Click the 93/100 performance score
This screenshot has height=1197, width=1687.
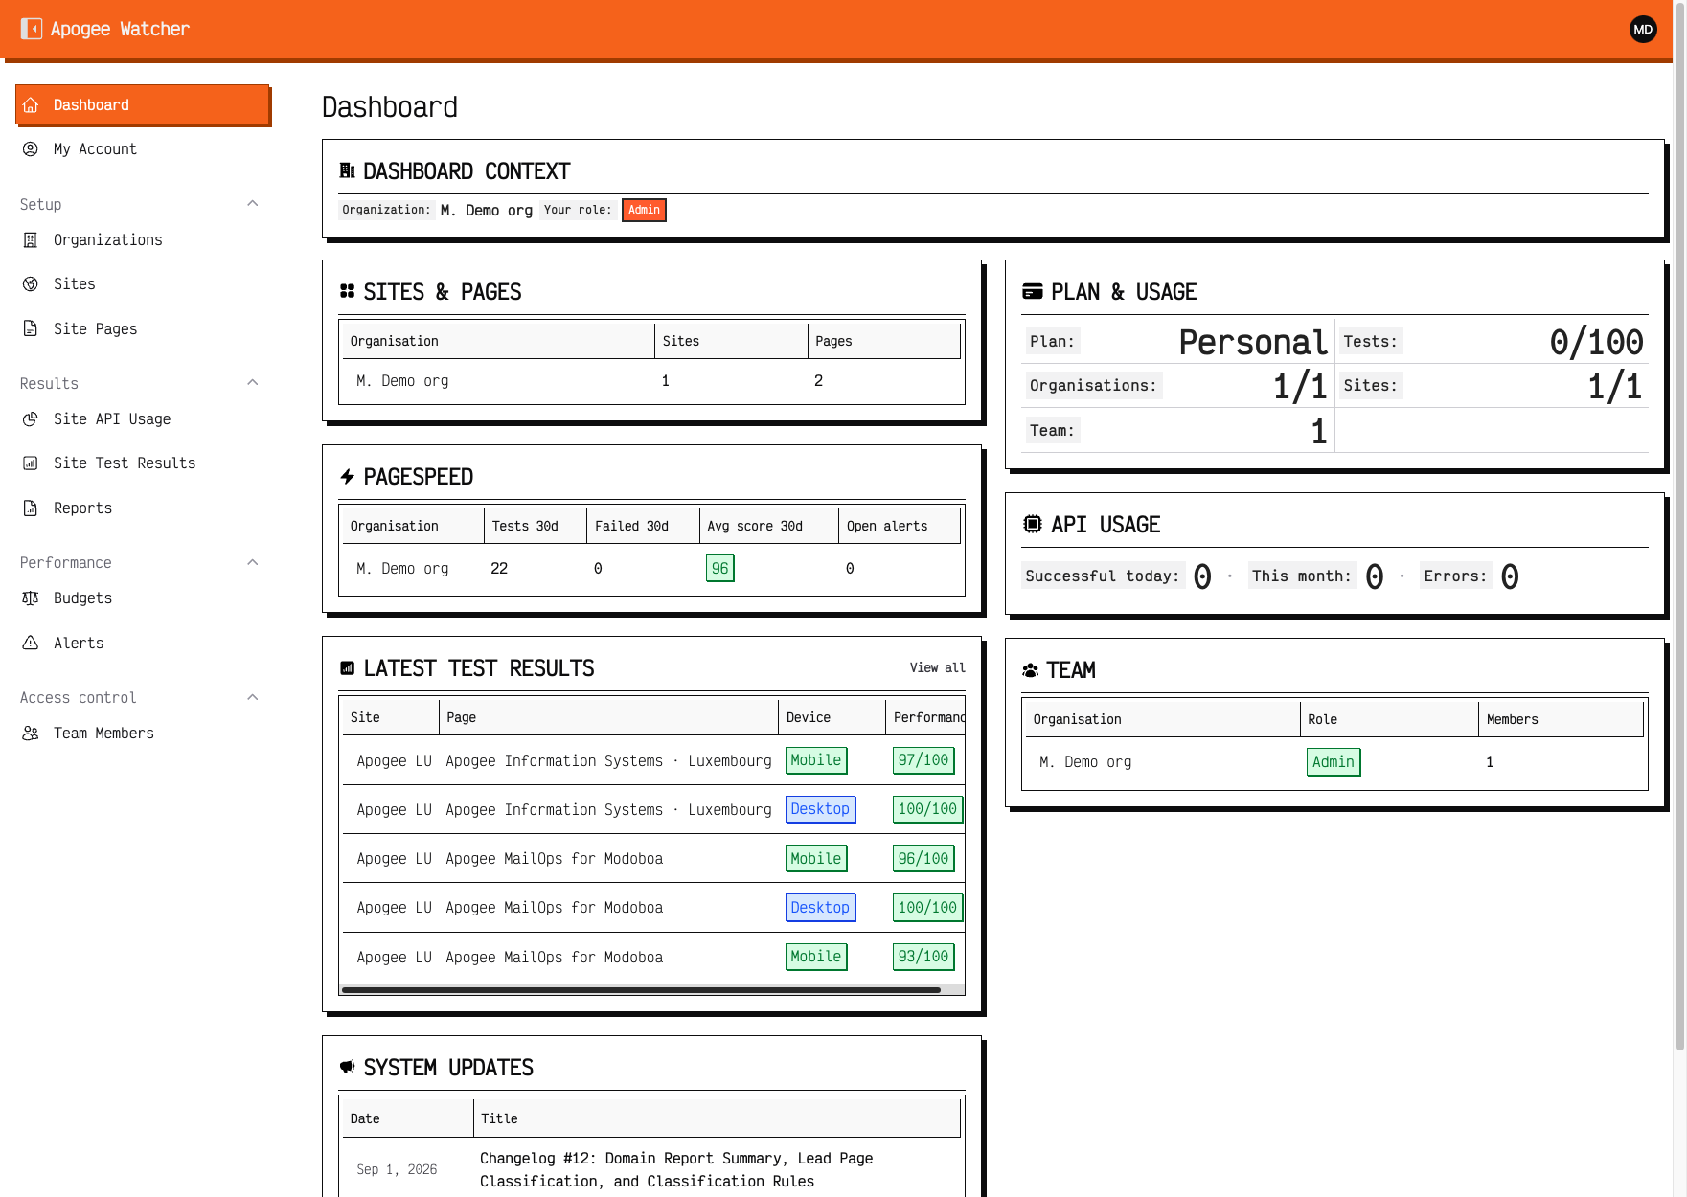click(x=923, y=957)
